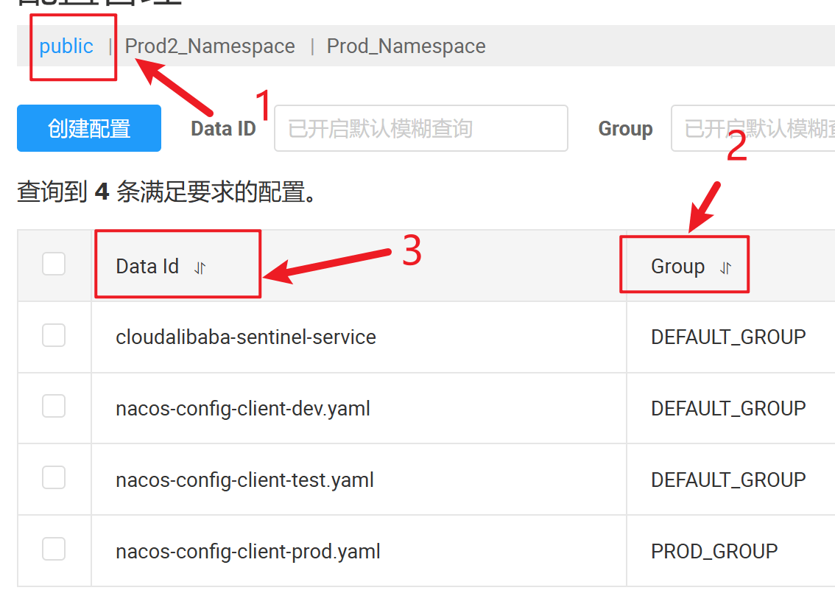835x607 pixels.
Task: Focus the Data ID search field
Action: pyautogui.click(x=420, y=129)
